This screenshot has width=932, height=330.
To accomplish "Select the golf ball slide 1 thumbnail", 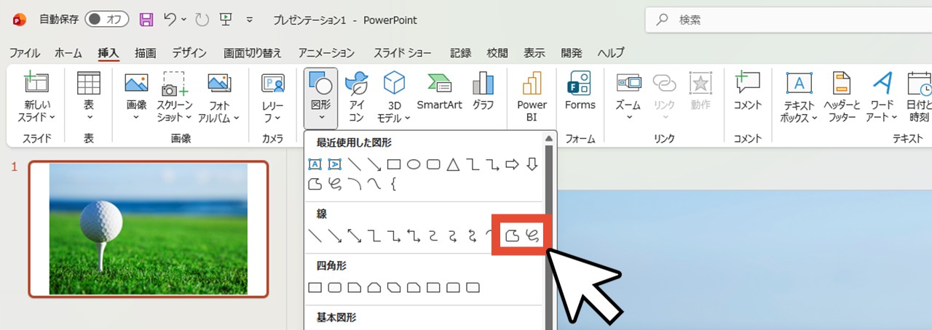I will pos(149,229).
